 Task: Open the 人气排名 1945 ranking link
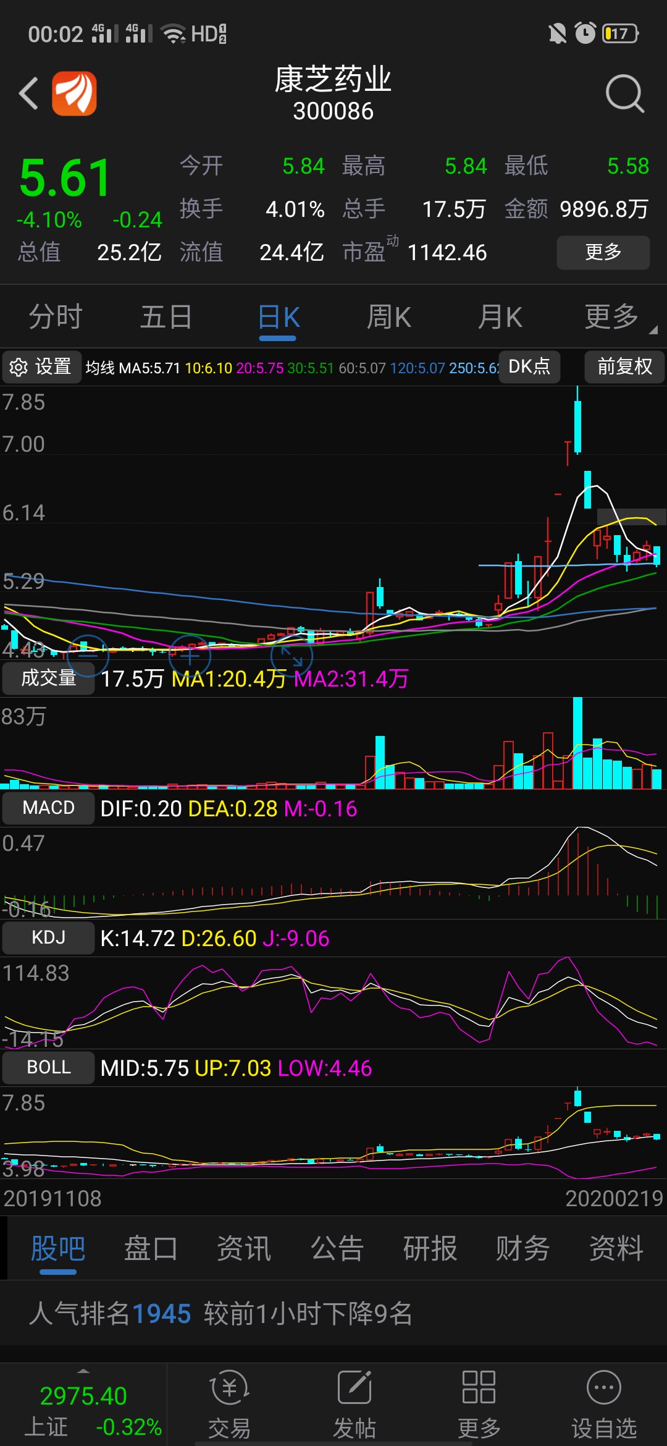pos(161,1314)
